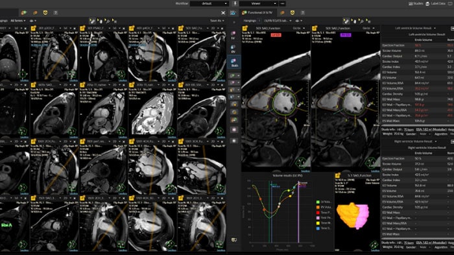Select the 3D ventricle model thumbnail
Screen dimensions: 454x255
(353, 215)
